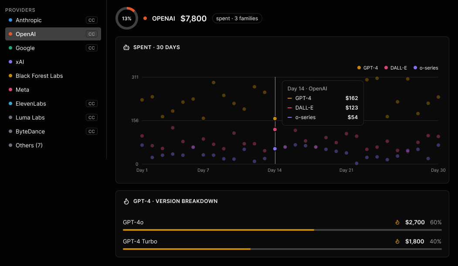Viewport: 458px width, 266px height.
Task: Toggle the o-series legend entry
Action: point(426,68)
